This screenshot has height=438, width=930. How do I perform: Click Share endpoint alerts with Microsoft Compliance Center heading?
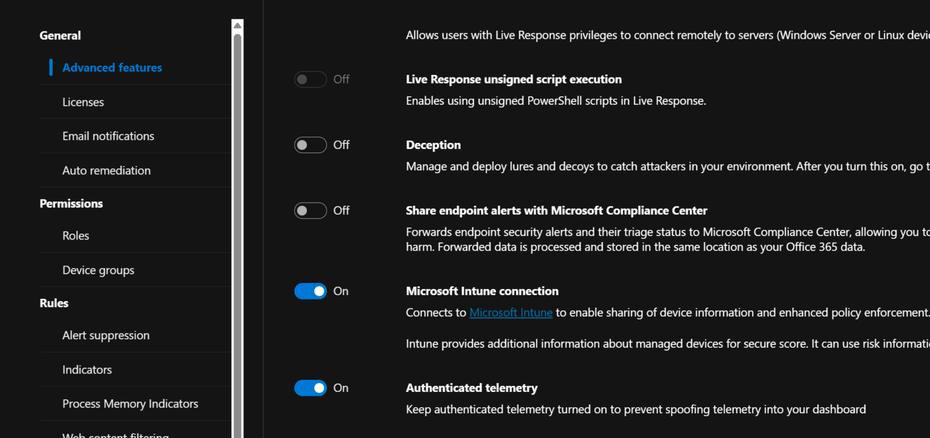[556, 211]
